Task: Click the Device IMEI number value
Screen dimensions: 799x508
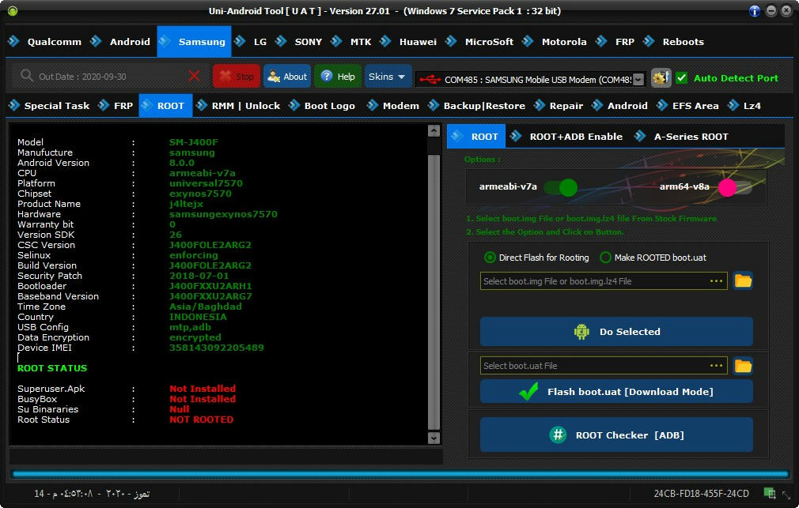Action: 217,348
